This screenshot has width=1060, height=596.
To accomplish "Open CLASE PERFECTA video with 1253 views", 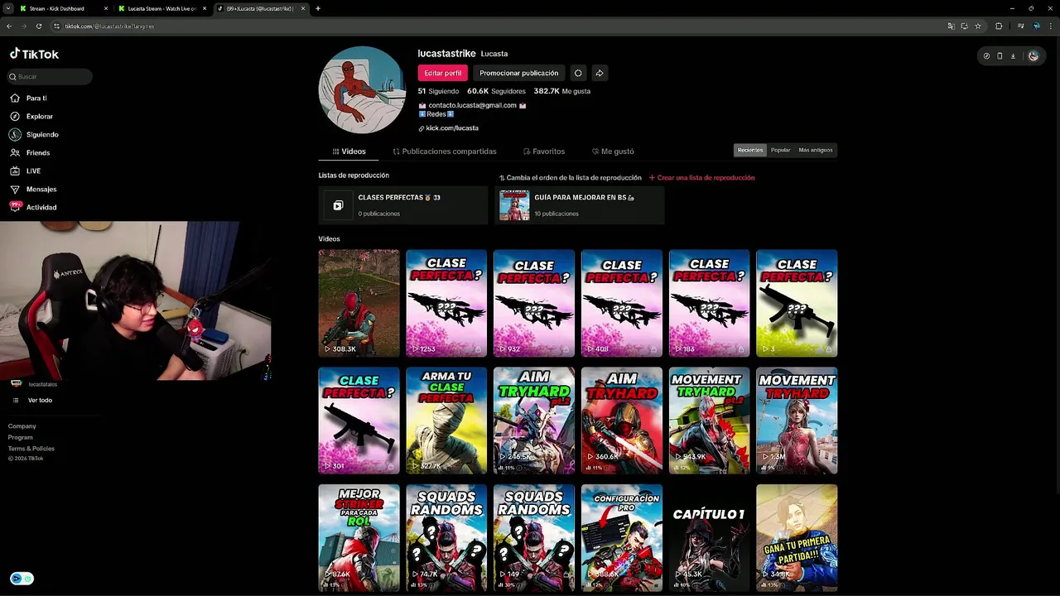I will pyautogui.click(x=446, y=303).
